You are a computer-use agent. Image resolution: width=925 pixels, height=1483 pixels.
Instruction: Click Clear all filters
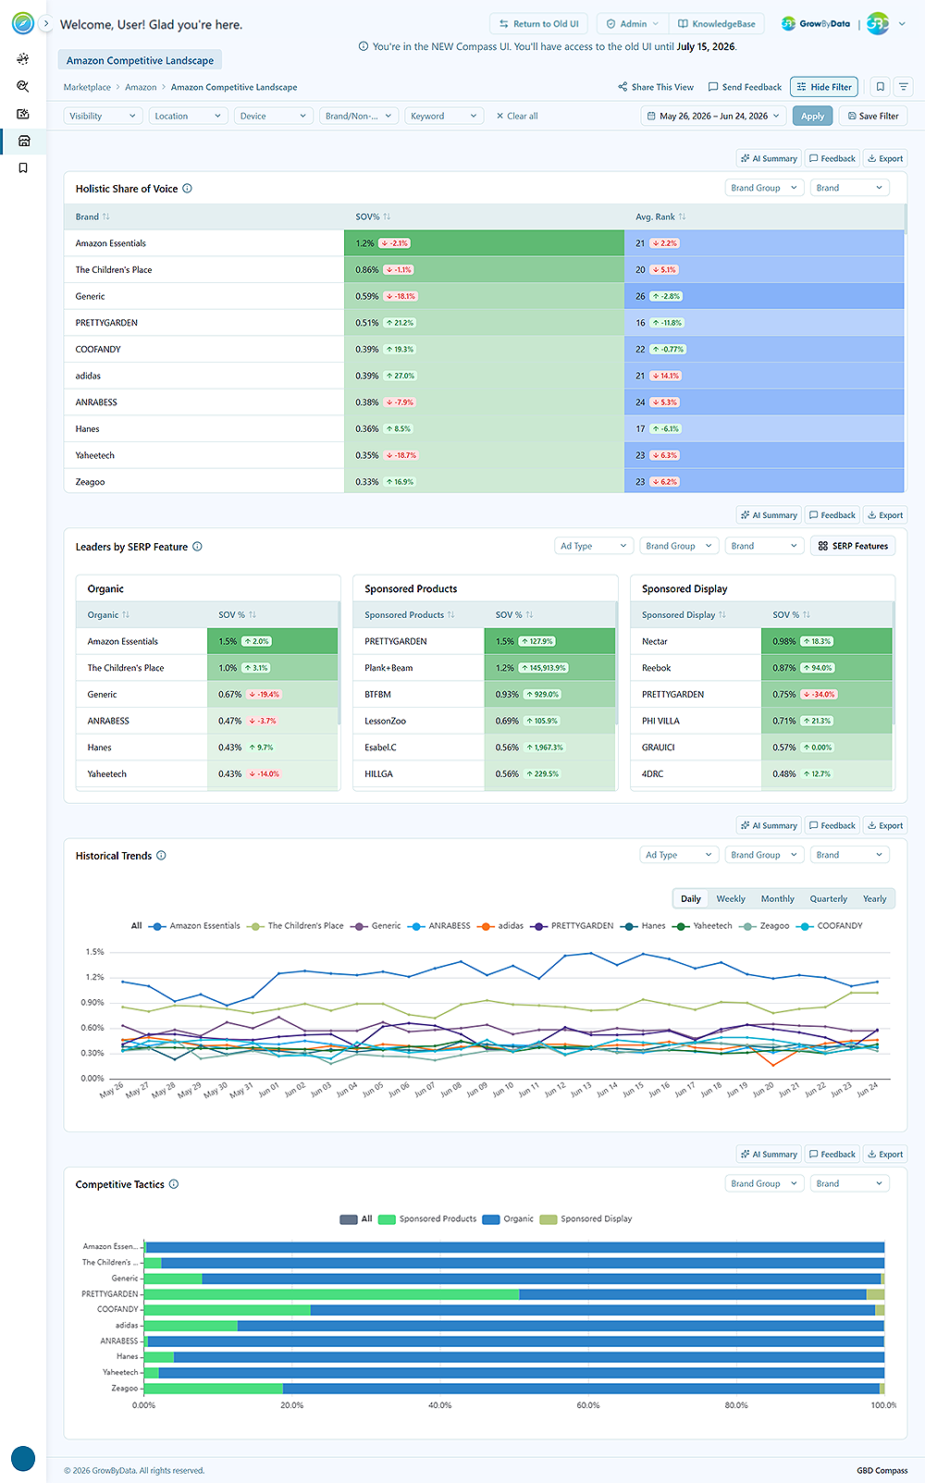517,116
